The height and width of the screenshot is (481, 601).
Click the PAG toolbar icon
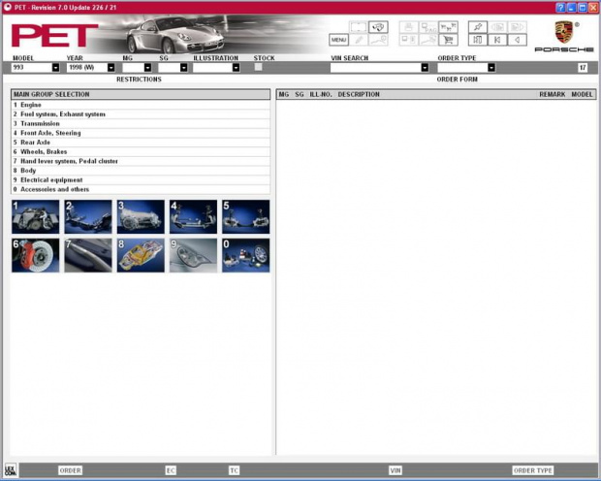pyautogui.click(x=428, y=27)
